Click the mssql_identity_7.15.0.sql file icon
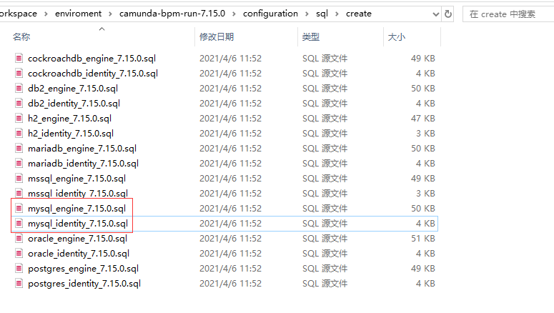This screenshot has width=554, height=313. [19, 193]
